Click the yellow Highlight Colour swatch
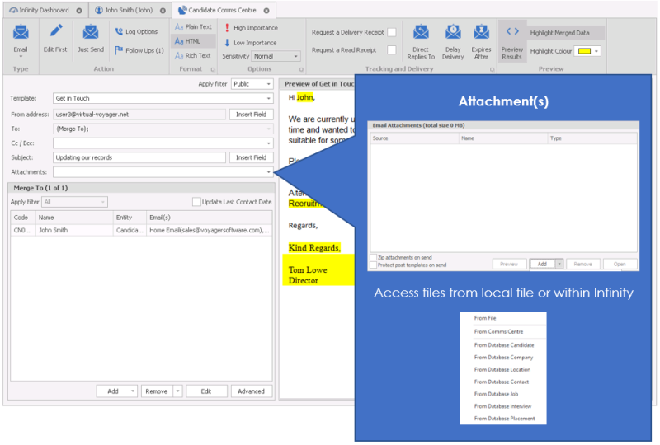This screenshot has width=660, height=445. pyautogui.click(x=584, y=51)
